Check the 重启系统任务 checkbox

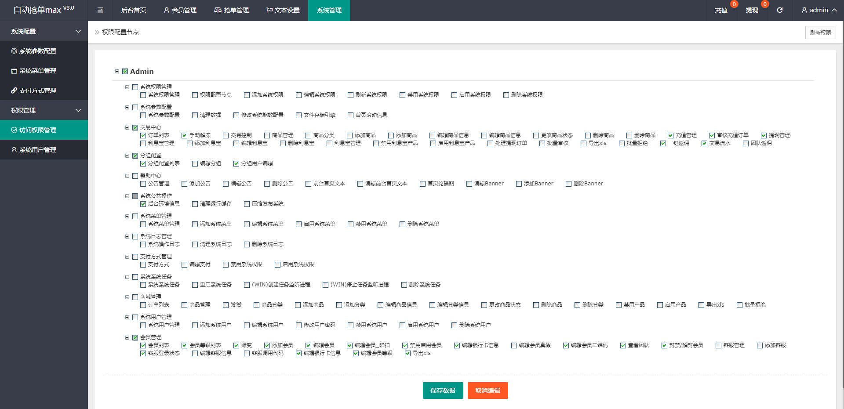tap(195, 285)
